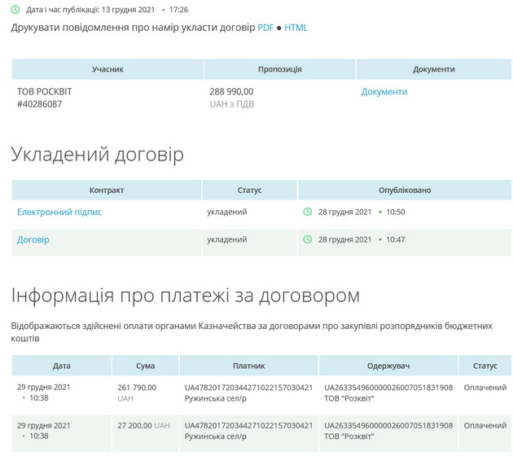The height and width of the screenshot is (456, 513).
Task: Open the Електронний підпис contract link
Action: coord(59,212)
